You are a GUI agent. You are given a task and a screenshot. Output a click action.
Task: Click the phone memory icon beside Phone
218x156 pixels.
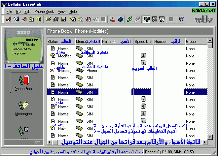(x=80, y=70)
